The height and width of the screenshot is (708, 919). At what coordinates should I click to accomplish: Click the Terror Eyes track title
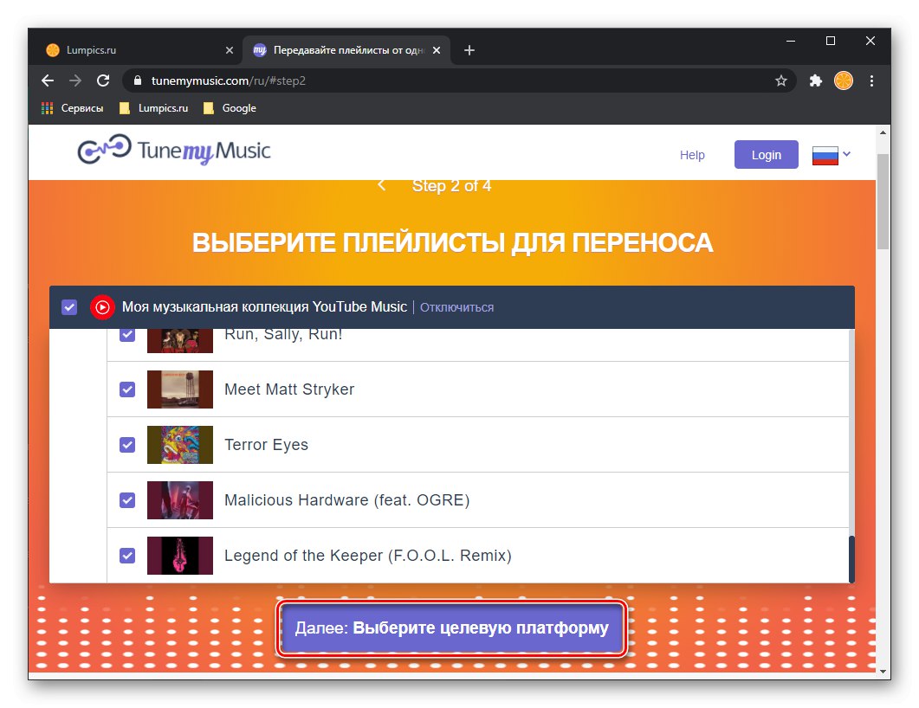pos(266,445)
